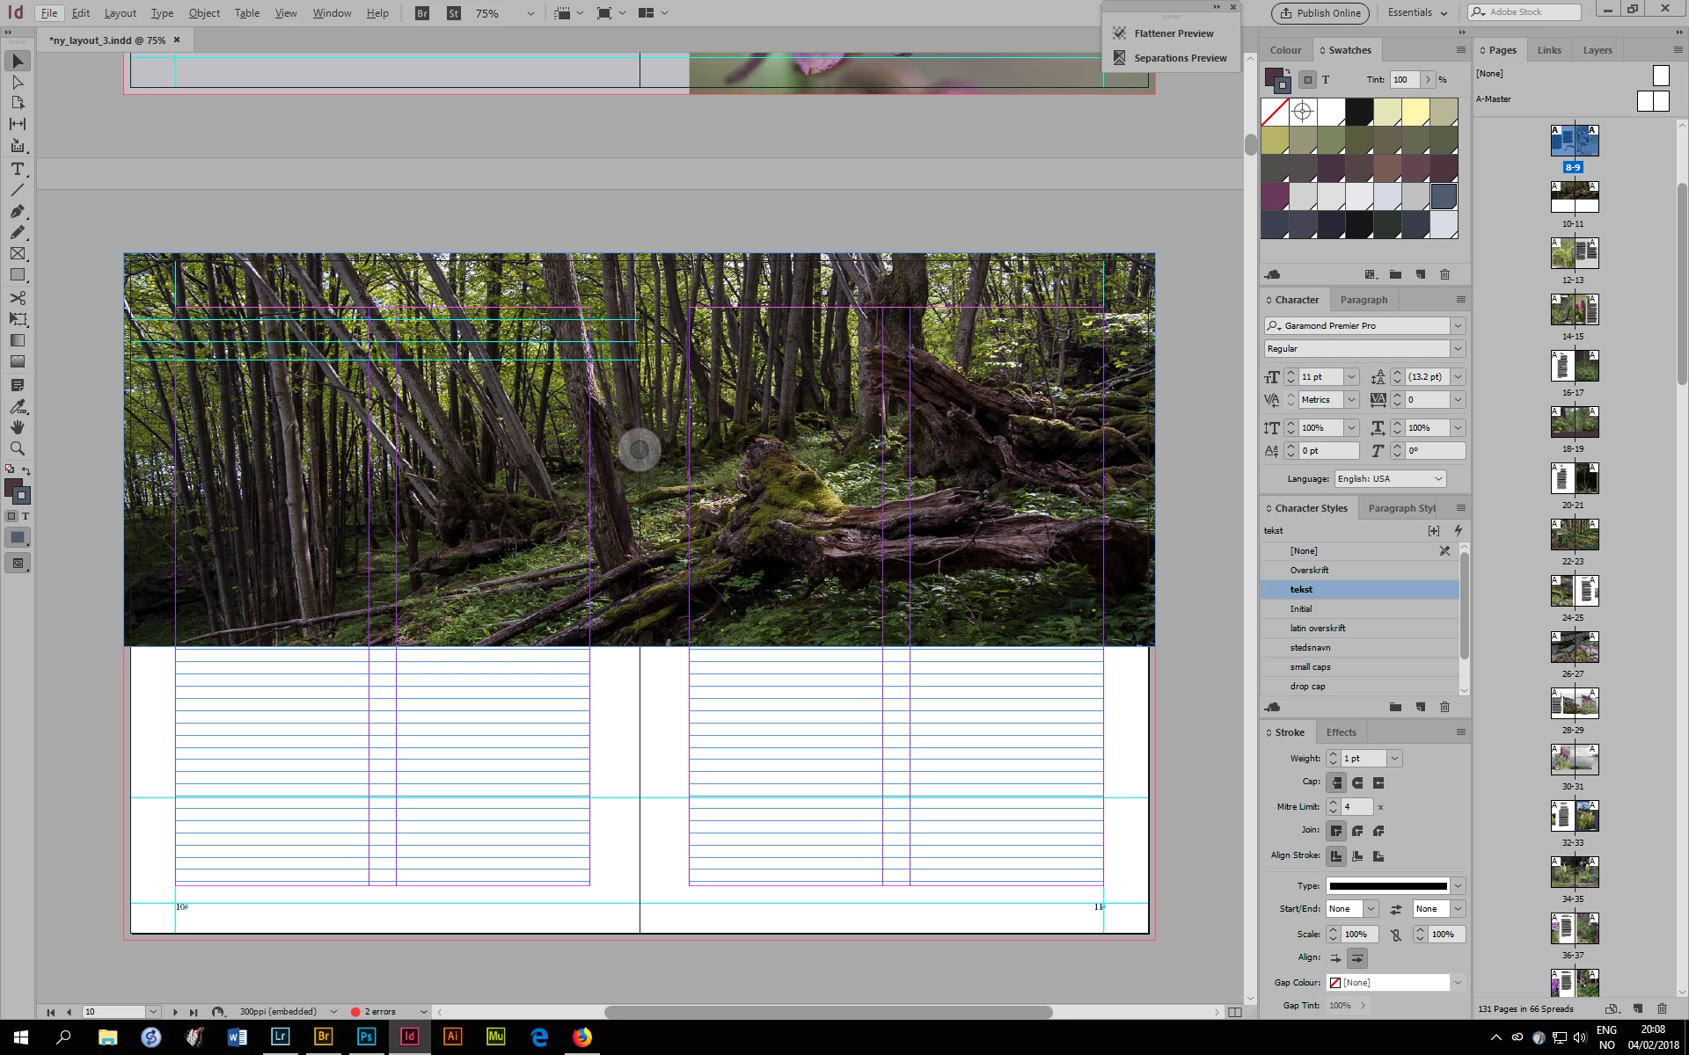Select the 12-13 spread thumbnail
1689x1055 pixels.
[1574, 254]
